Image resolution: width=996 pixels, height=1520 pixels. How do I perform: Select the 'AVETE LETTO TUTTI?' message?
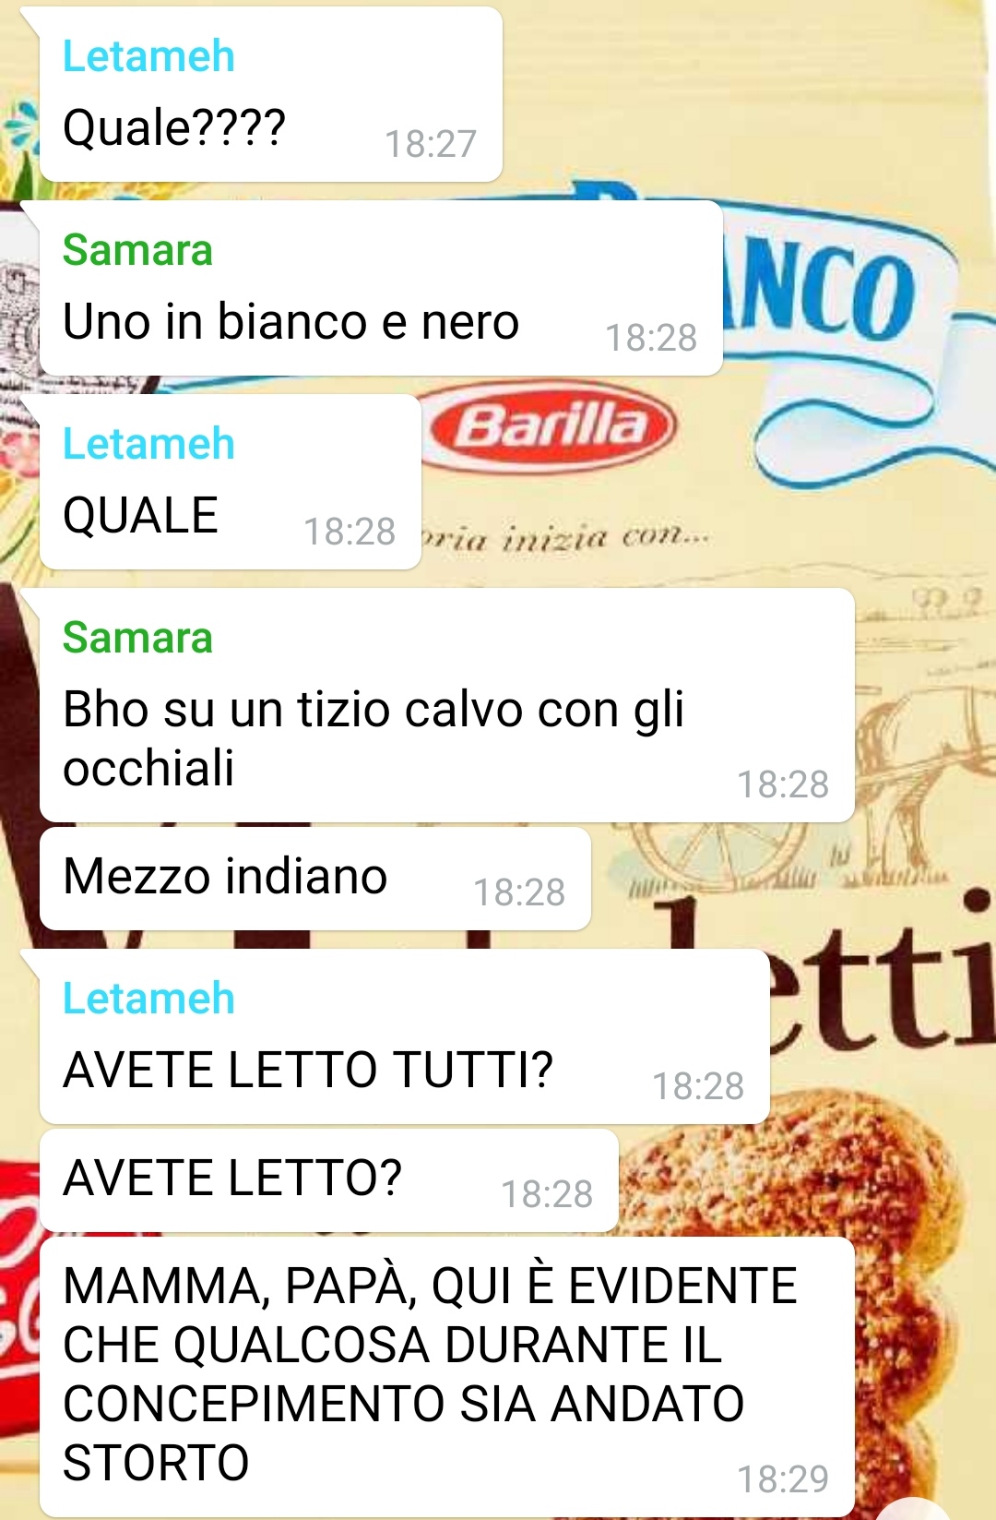pos(405,1036)
